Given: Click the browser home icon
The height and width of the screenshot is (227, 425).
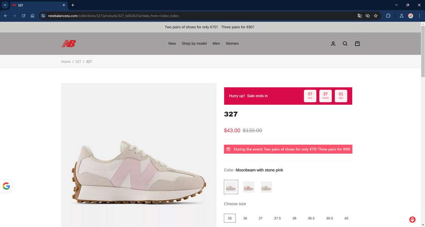Looking at the screenshot, I should [32, 16].
